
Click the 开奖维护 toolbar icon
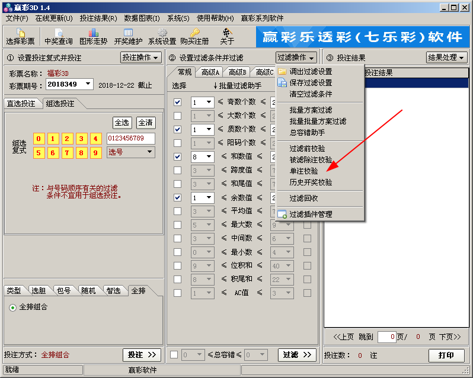coord(128,36)
